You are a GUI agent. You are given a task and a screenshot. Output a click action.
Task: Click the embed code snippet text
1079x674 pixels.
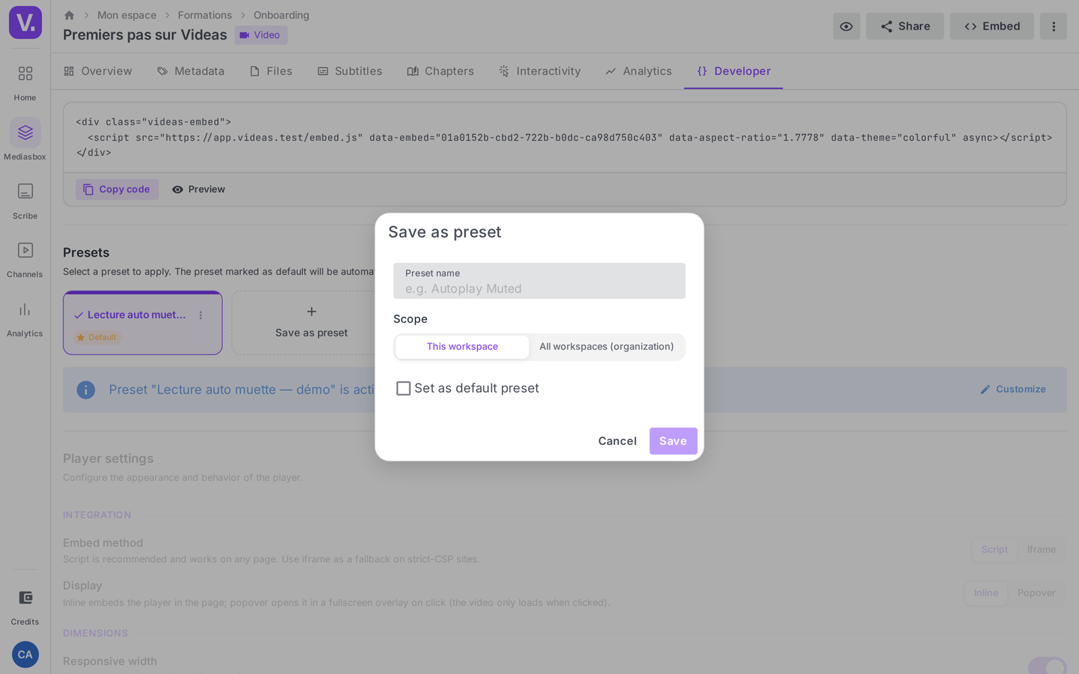point(564,137)
